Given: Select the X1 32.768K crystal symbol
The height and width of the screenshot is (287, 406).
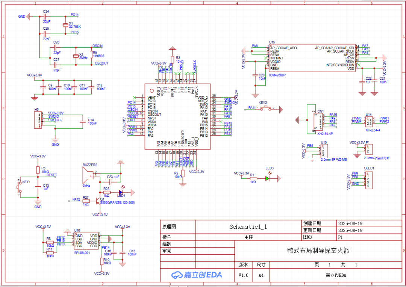Looking at the screenshot, I should tap(65, 25).
